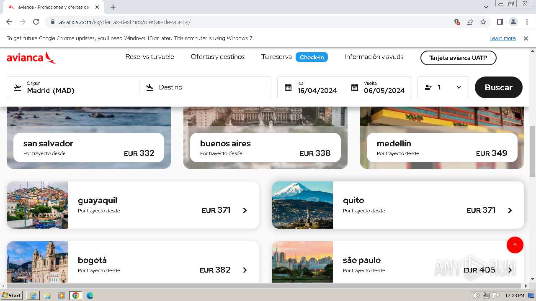Click the taskbar clock showing 12:23 PM
Image resolution: width=536 pixels, height=301 pixels.
click(x=515, y=296)
